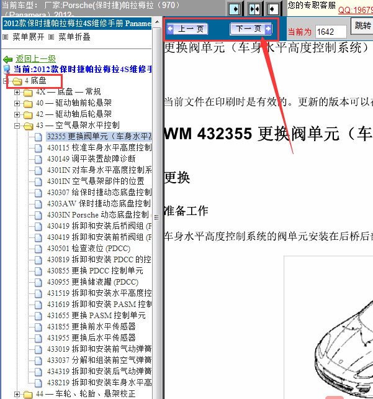Open 431955 更换后水平传感器 document

click(x=91, y=338)
